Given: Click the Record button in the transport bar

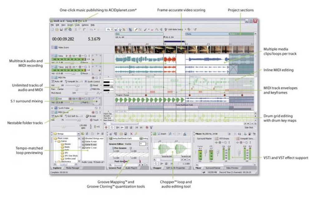Looking at the screenshot, I should point(106,127).
